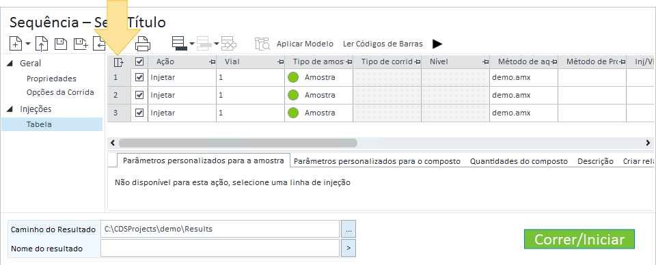Click the '>' button beside Nome do resultado
Screen dimensions: 656x265
pos(348,249)
